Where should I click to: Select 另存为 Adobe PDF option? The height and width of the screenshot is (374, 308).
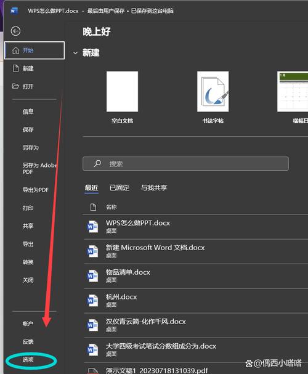pos(40,168)
